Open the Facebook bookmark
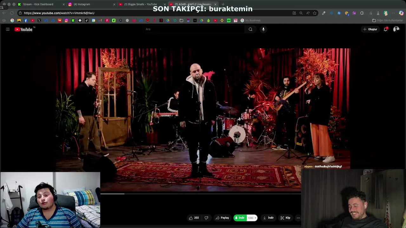406x228 pixels. [x=26, y=20]
